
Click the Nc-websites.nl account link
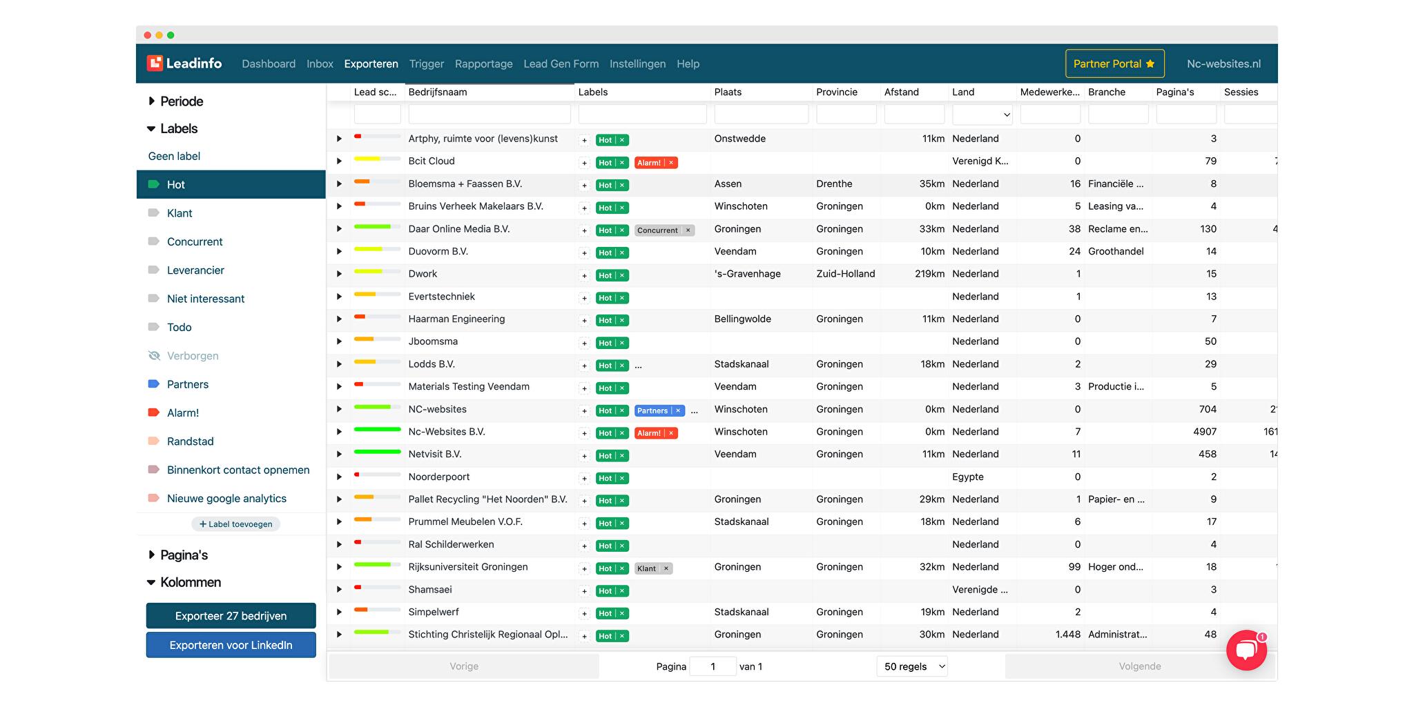pyautogui.click(x=1224, y=63)
